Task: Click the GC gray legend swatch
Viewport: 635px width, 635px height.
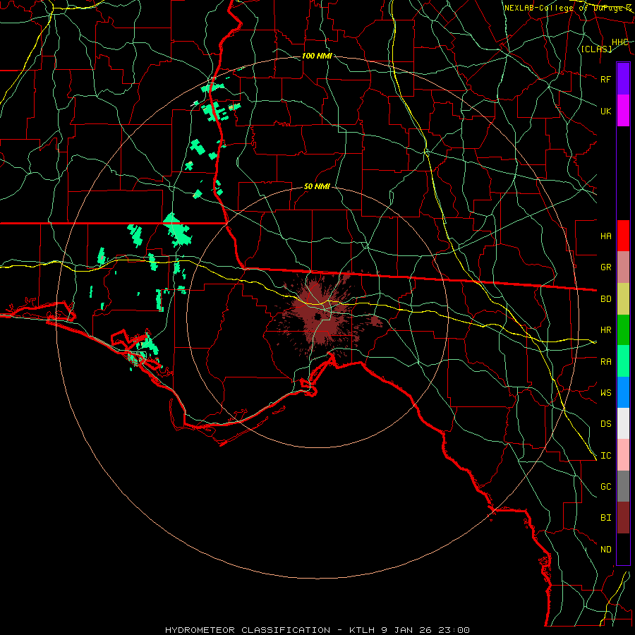Action: click(623, 486)
